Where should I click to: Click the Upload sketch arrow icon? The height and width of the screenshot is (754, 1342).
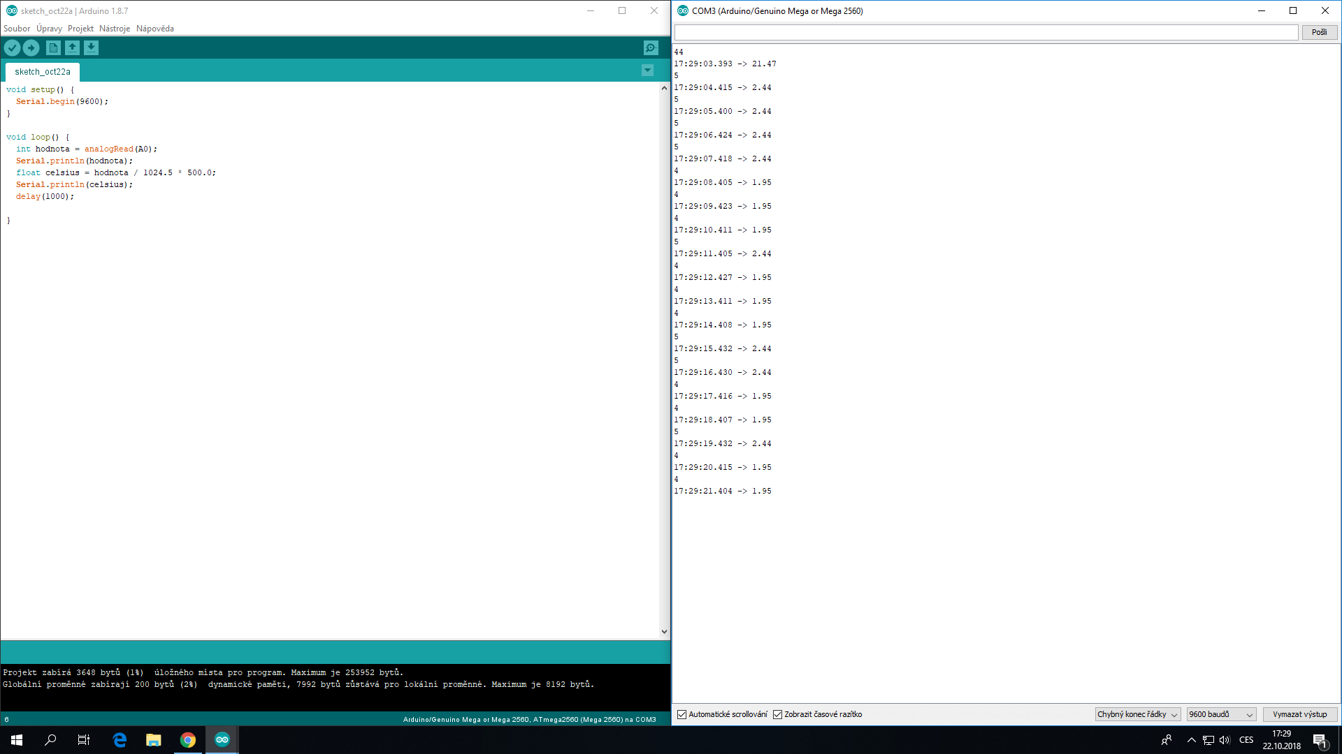[31, 47]
